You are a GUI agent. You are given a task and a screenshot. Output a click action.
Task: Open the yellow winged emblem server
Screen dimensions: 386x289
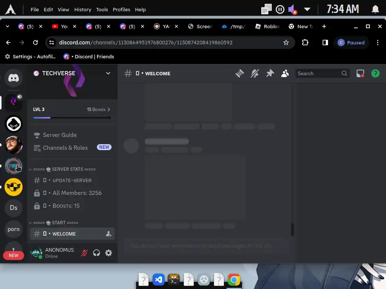14,187
